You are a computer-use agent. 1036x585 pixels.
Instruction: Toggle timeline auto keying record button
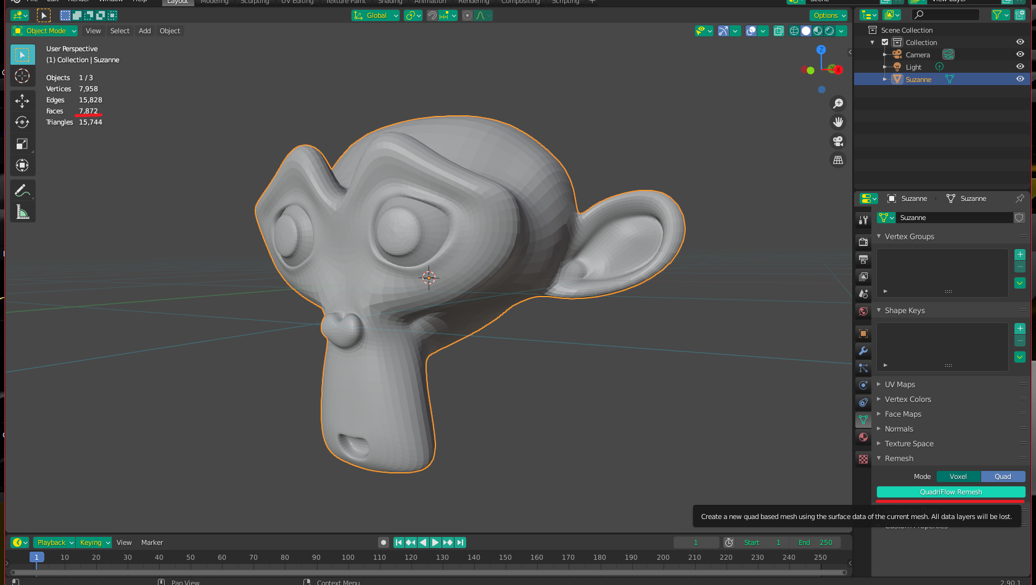click(x=384, y=542)
